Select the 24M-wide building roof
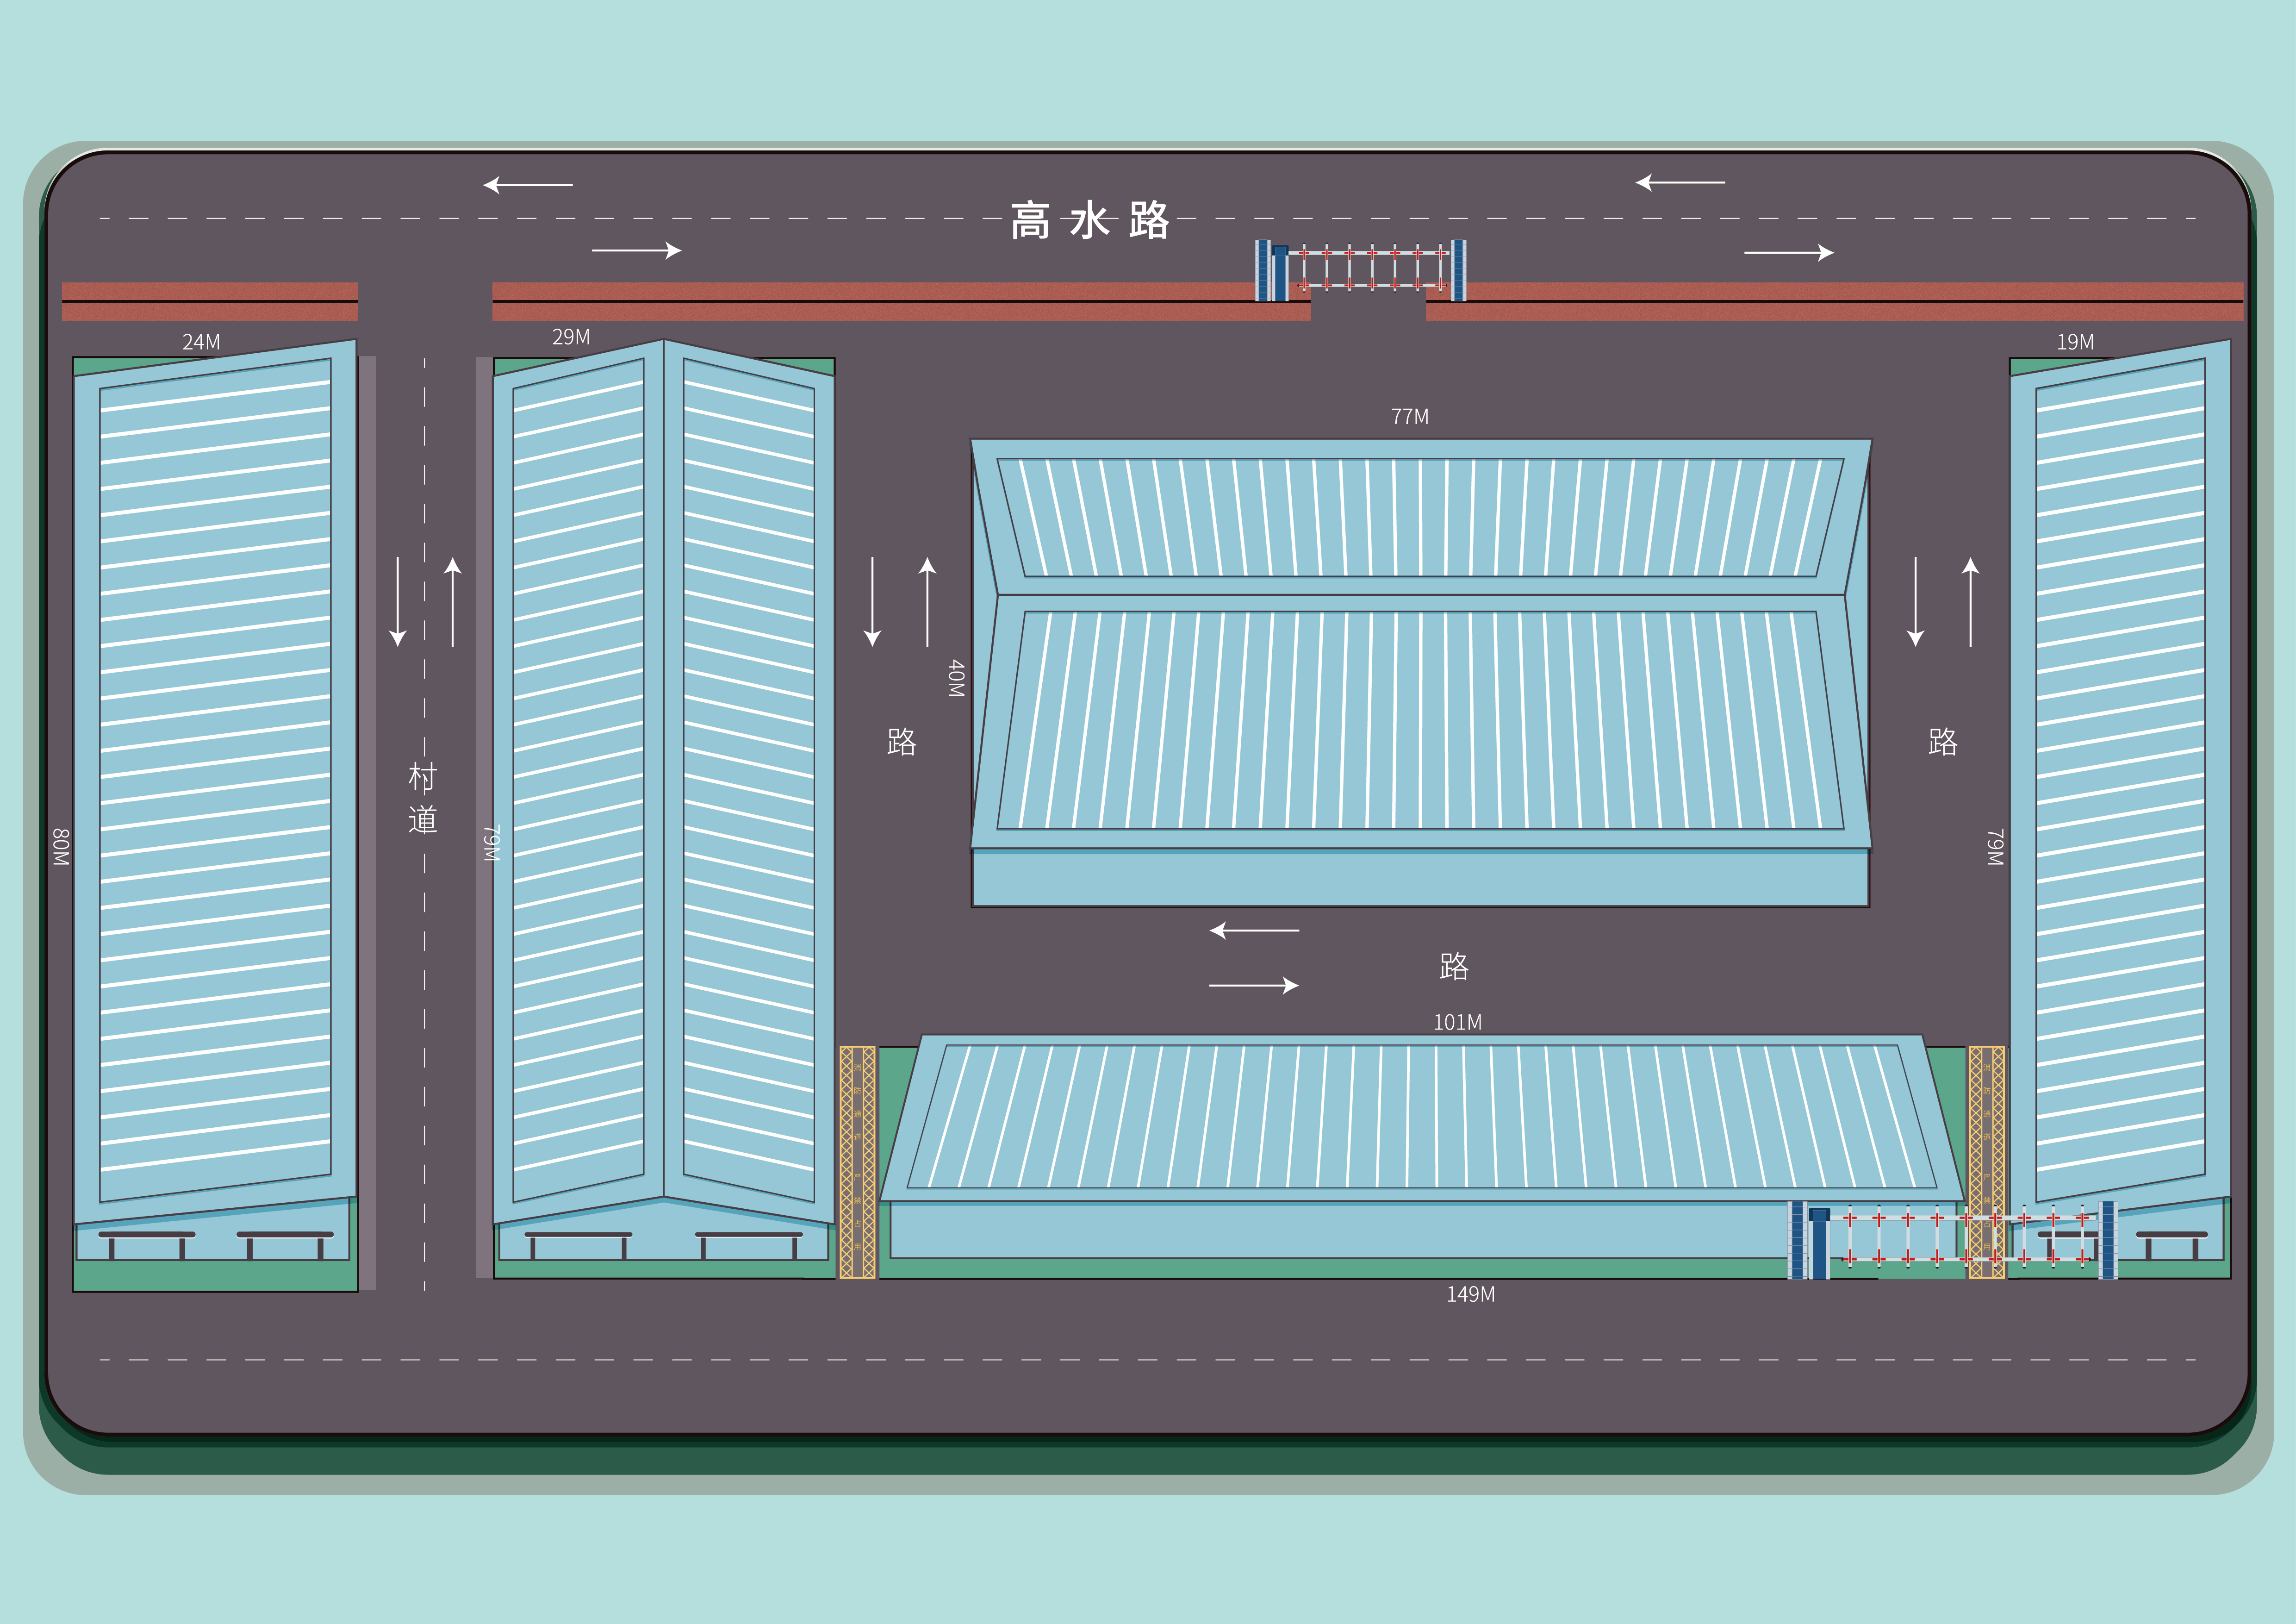Image resolution: width=2296 pixels, height=1624 pixels. coord(215,781)
